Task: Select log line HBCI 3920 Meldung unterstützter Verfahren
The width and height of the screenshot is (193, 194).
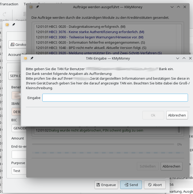Action: point(99,53)
